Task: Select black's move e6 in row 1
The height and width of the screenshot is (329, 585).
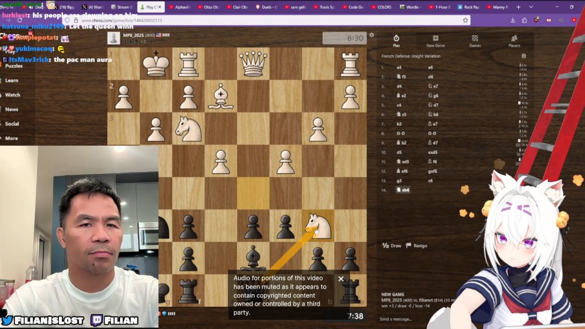Action: (430, 67)
